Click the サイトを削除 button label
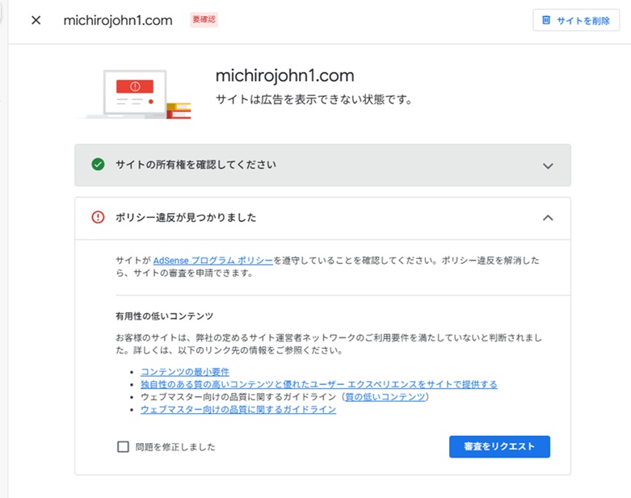This screenshot has height=498, width=631. 583,21
